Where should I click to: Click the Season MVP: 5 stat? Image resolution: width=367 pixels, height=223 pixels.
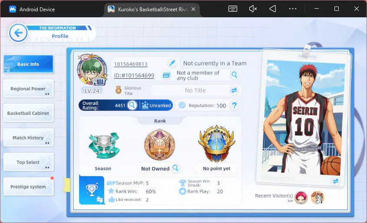pos(128,183)
